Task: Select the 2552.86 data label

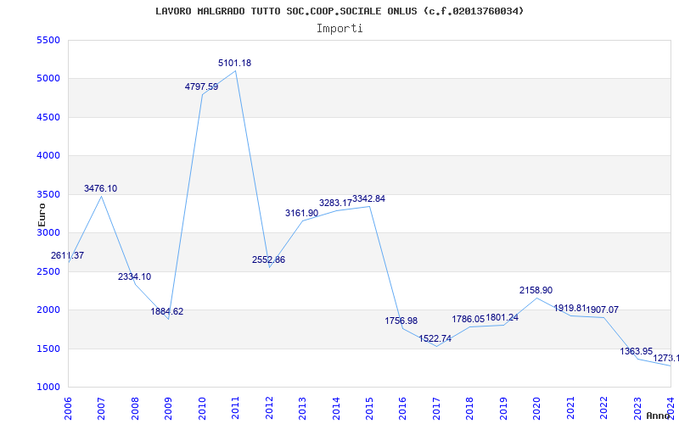Action: [x=268, y=260]
